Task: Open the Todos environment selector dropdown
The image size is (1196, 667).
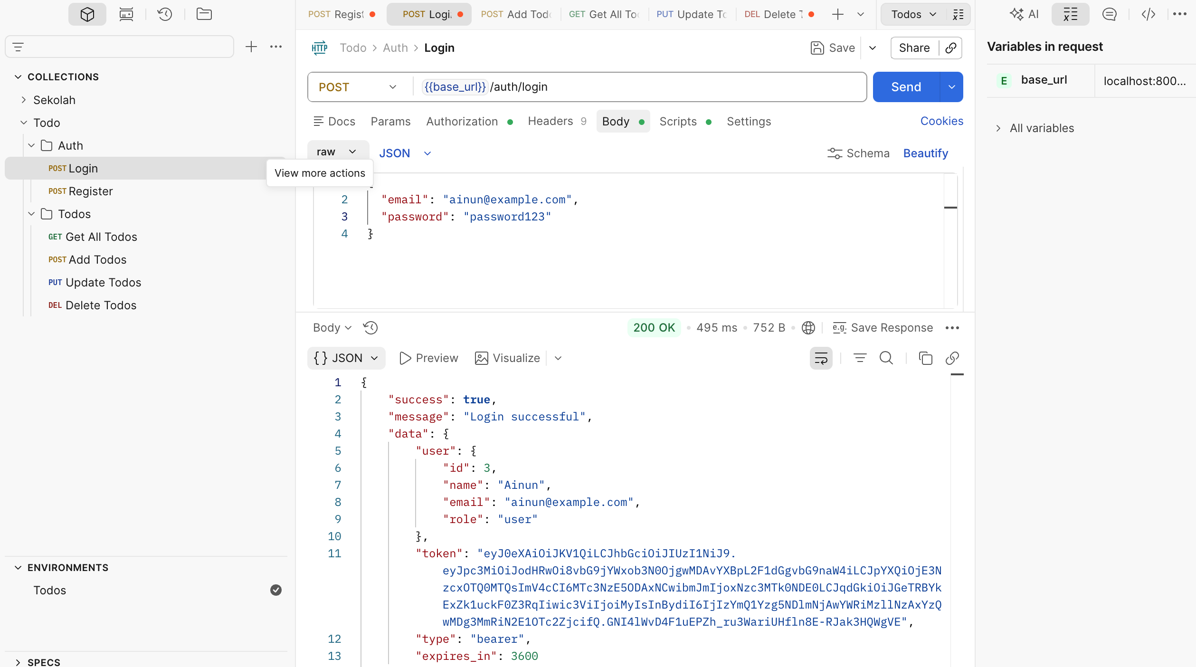Action: (914, 14)
